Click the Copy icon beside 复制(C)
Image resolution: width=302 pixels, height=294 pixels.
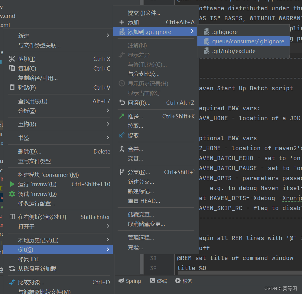coord(12,68)
